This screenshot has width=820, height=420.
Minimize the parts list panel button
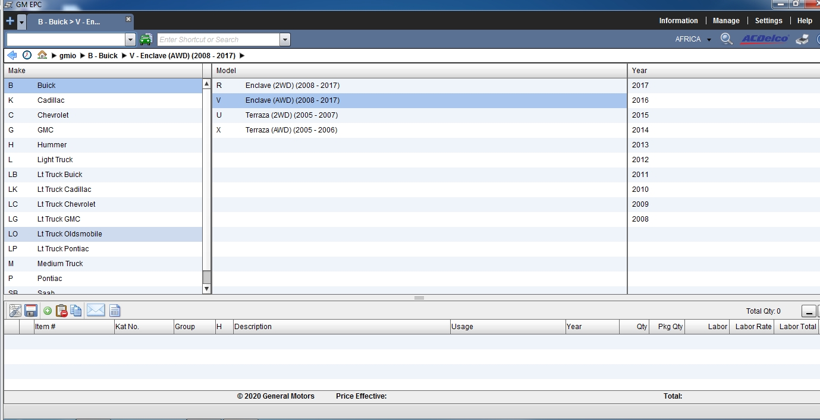point(809,311)
